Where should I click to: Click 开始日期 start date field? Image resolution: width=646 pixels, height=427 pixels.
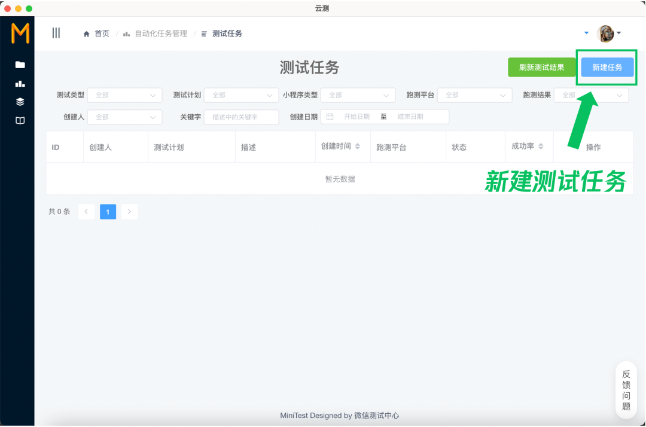[356, 117]
